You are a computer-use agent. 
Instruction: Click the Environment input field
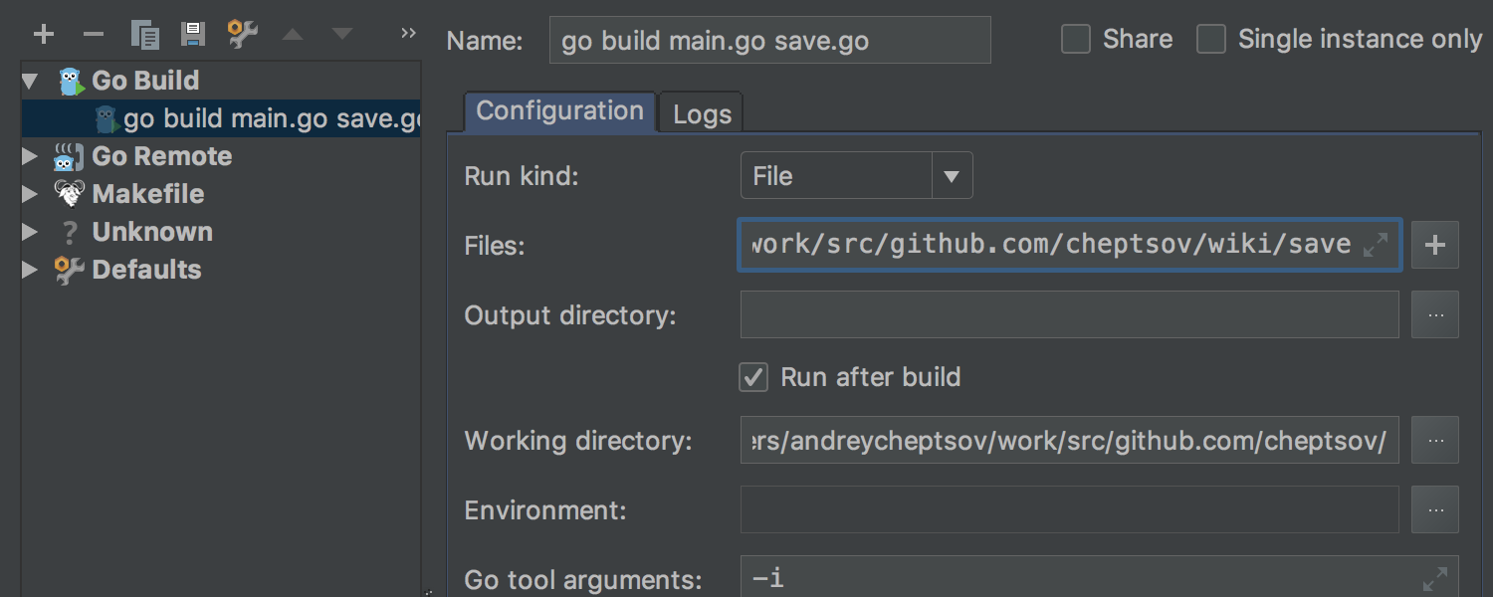pyautogui.click(x=1070, y=509)
